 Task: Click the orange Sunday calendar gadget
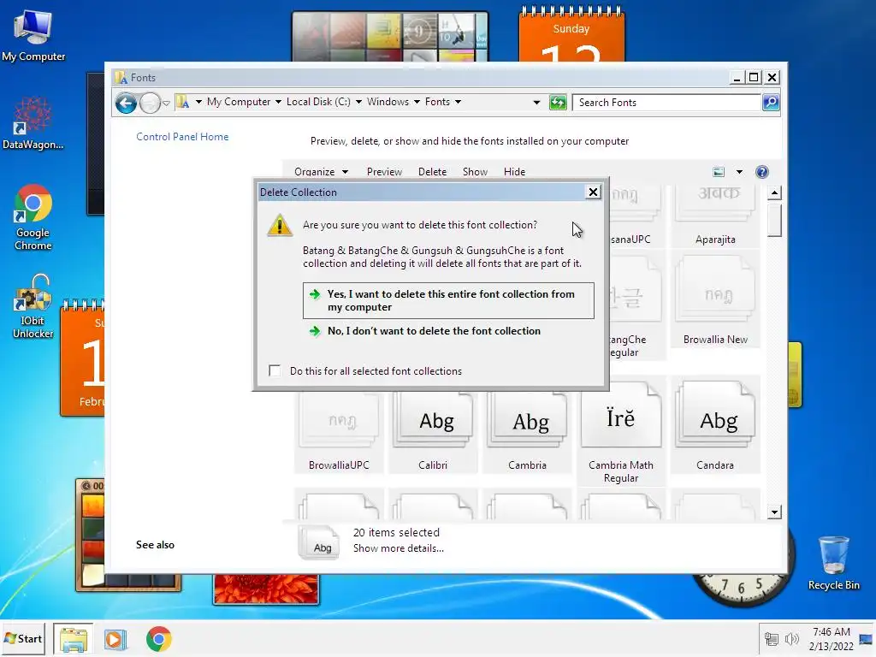pos(571,34)
